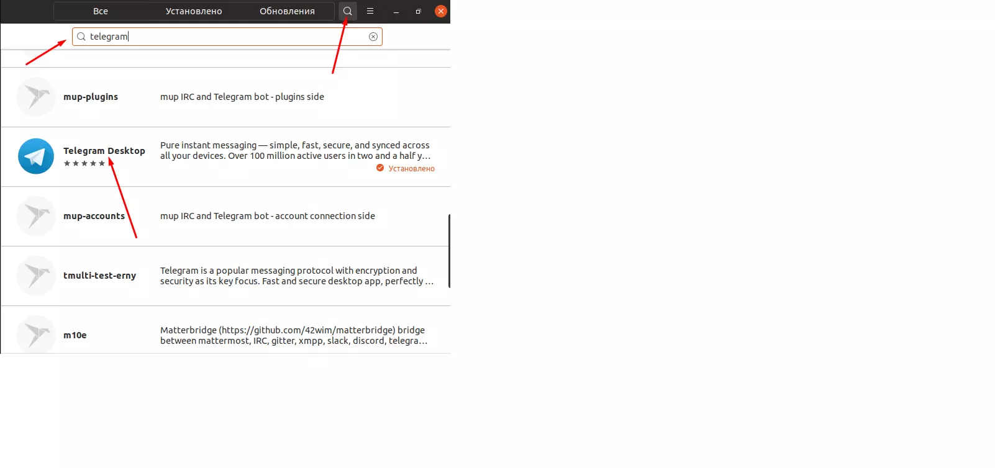The height and width of the screenshot is (468, 995).
Task: Open the tmulti-test-erny entry
Action: (x=225, y=276)
